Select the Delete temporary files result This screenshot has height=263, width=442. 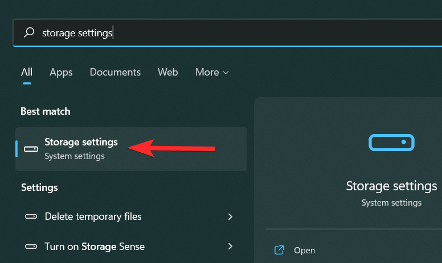point(93,216)
